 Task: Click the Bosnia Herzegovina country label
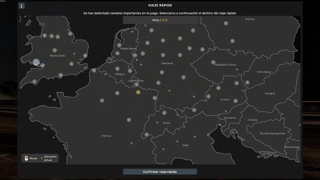(272, 133)
